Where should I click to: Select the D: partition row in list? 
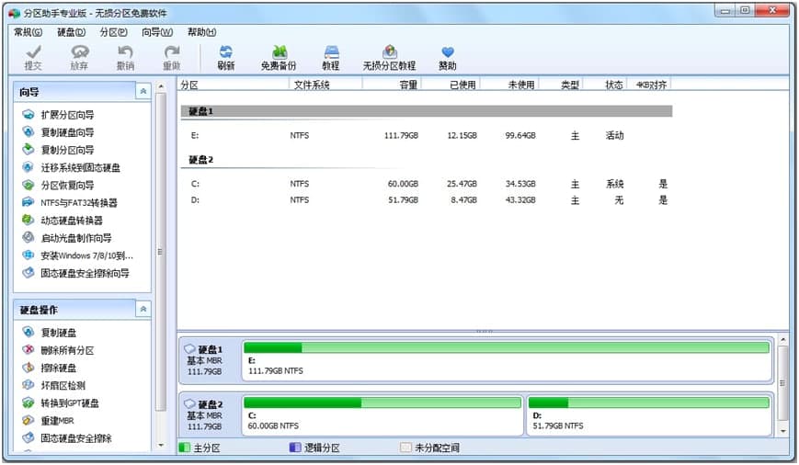point(426,200)
